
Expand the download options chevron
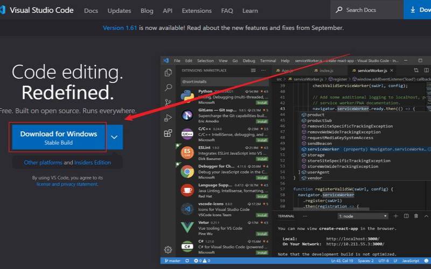[114, 137]
